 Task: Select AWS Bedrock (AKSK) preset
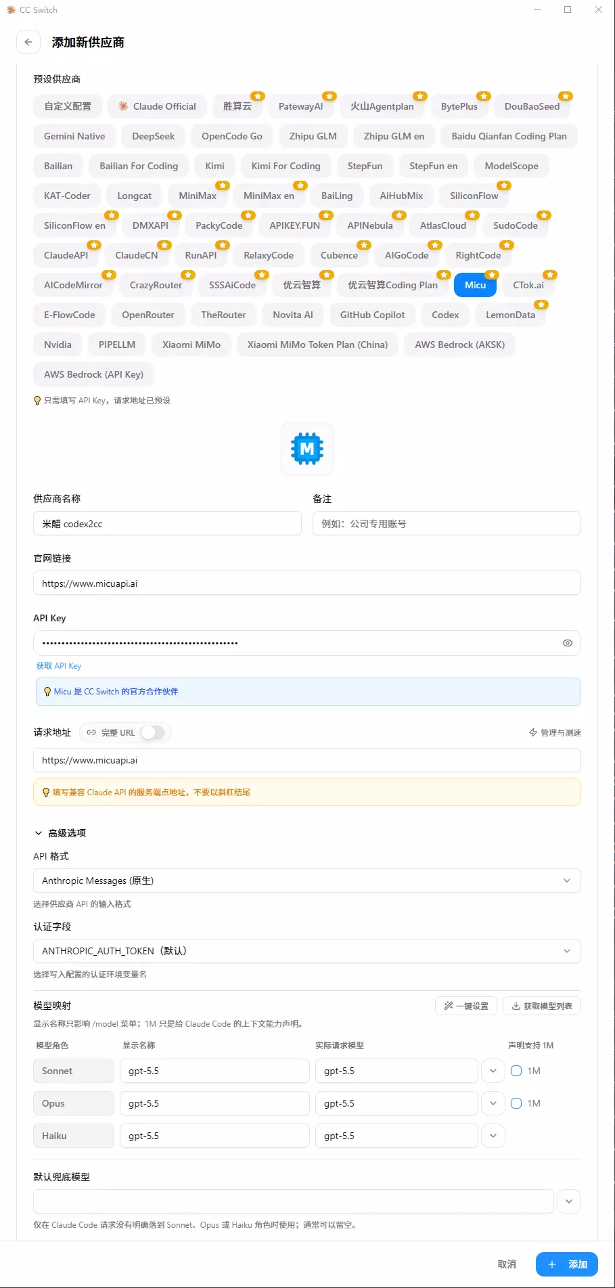[x=460, y=345]
